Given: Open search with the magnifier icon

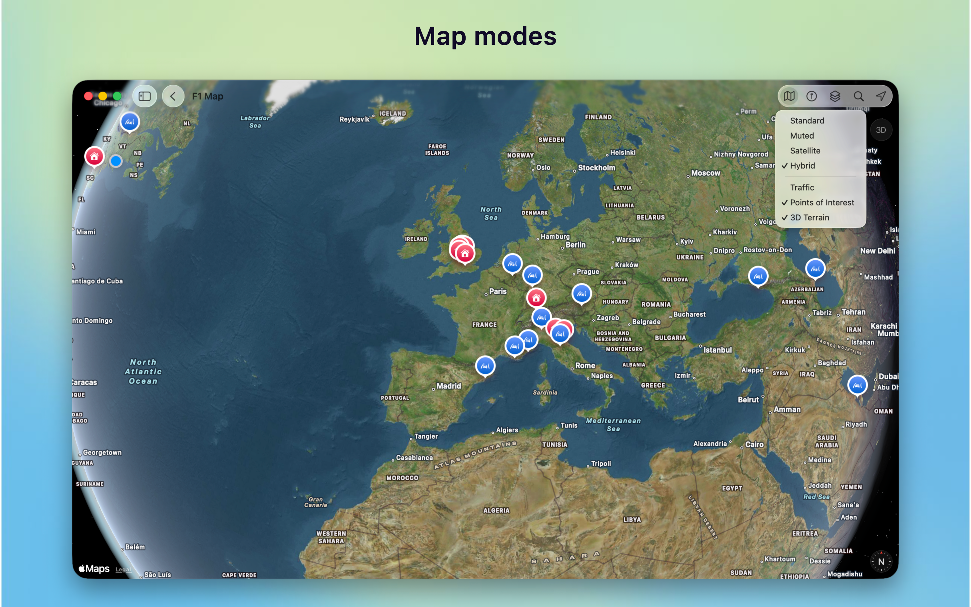Looking at the screenshot, I should [858, 96].
